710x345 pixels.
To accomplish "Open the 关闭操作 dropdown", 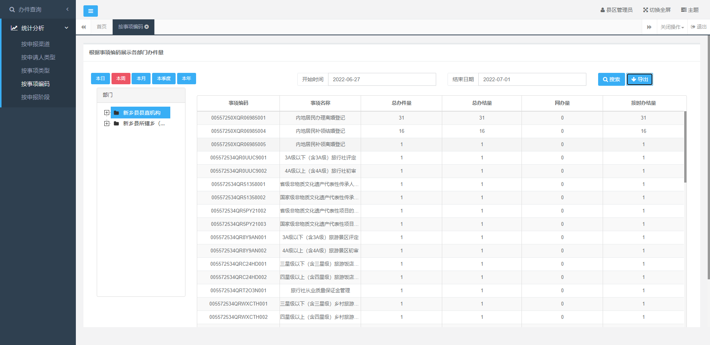I will coord(672,27).
